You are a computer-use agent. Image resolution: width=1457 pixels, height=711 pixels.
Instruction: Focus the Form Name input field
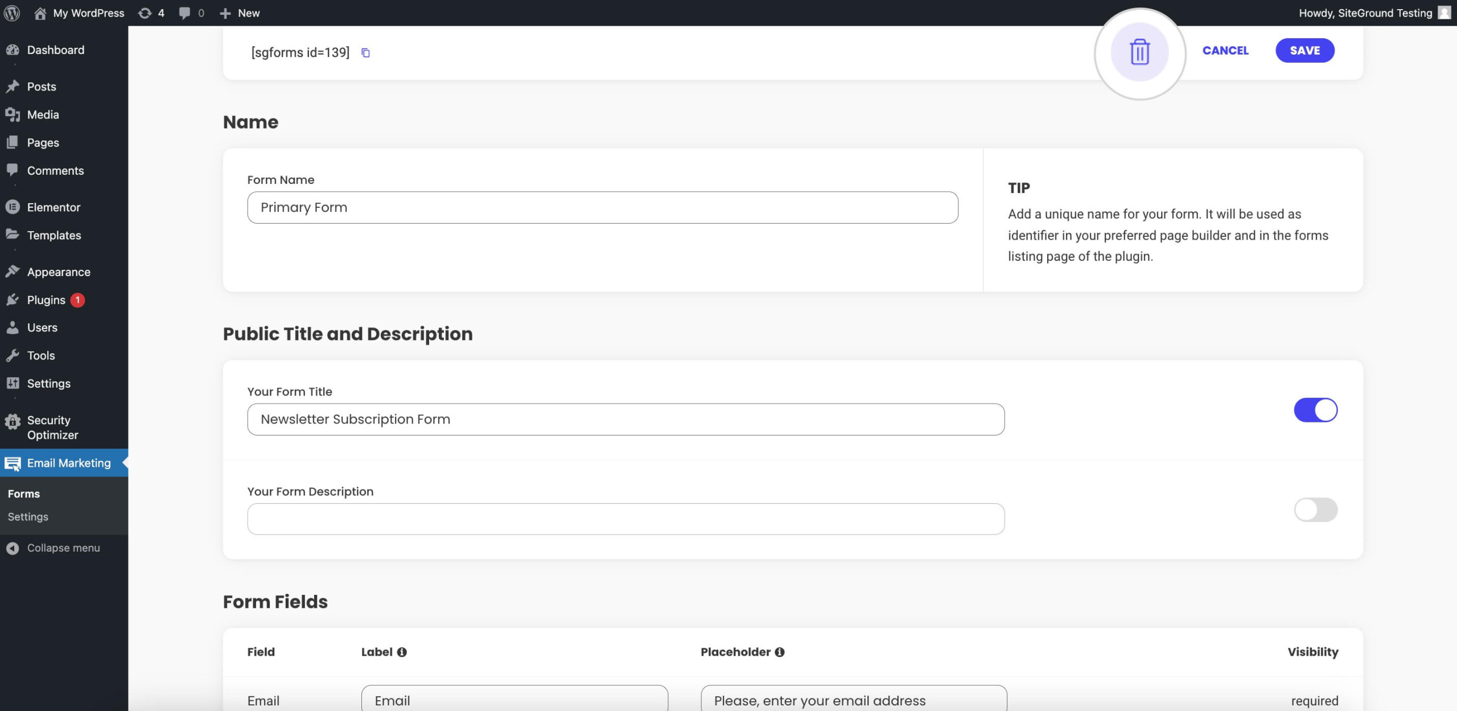603,207
